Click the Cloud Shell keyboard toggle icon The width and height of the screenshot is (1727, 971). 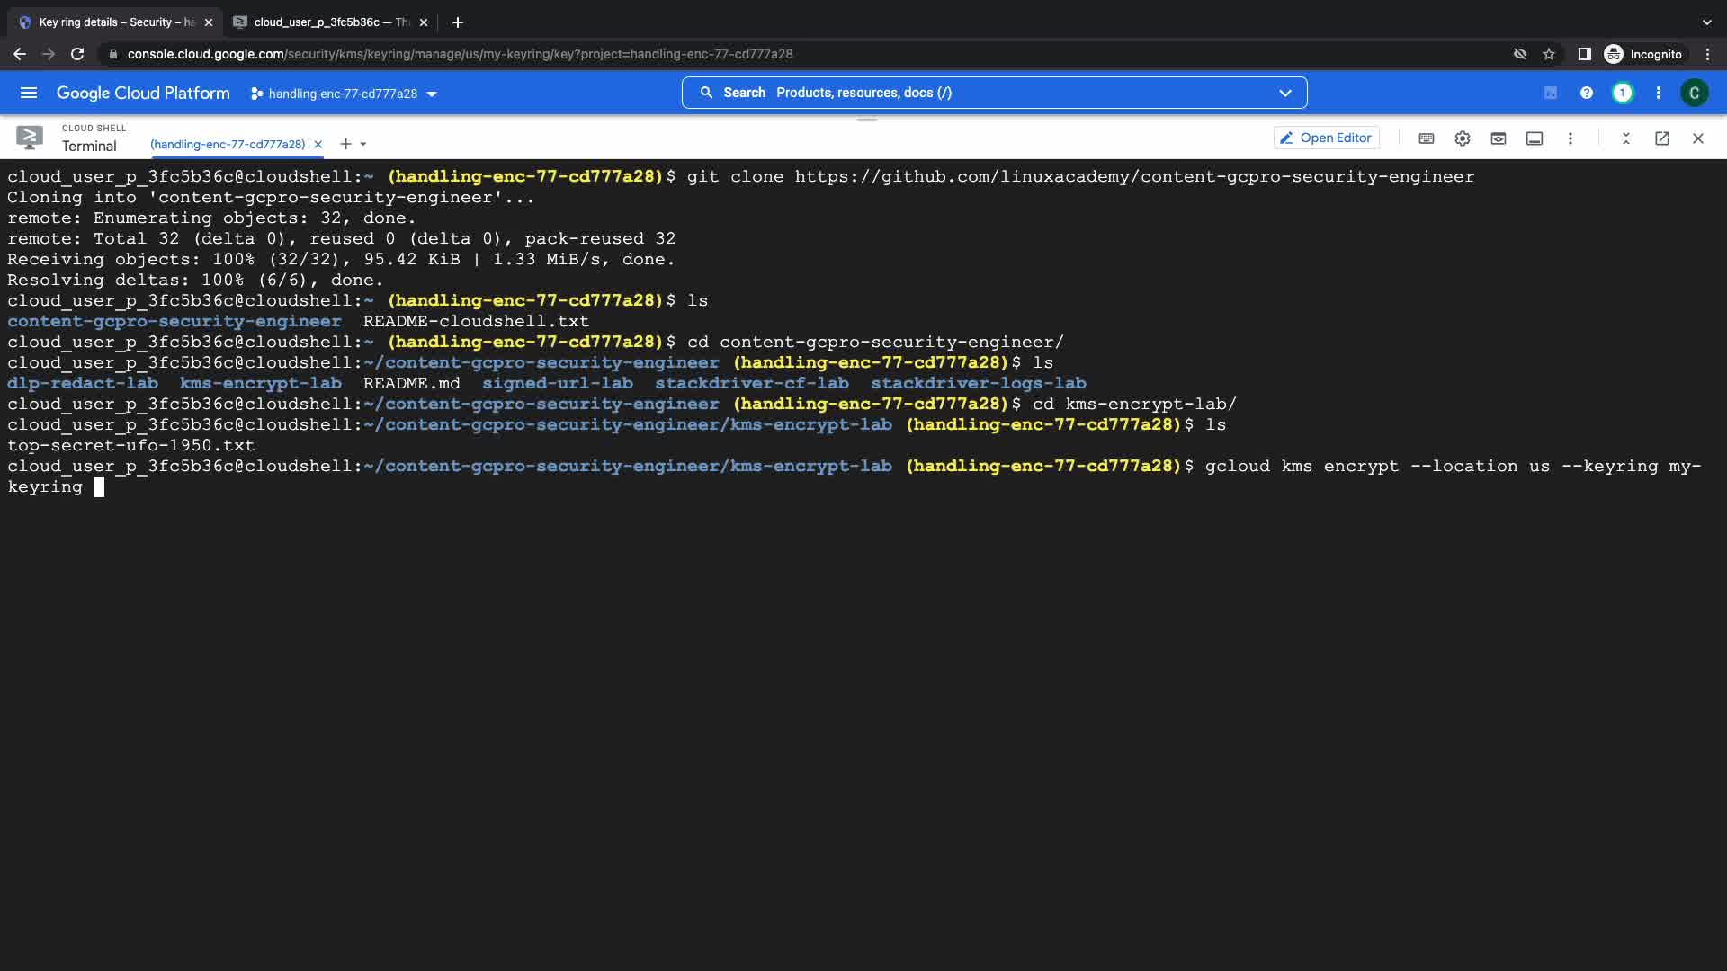[x=1426, y=138]
